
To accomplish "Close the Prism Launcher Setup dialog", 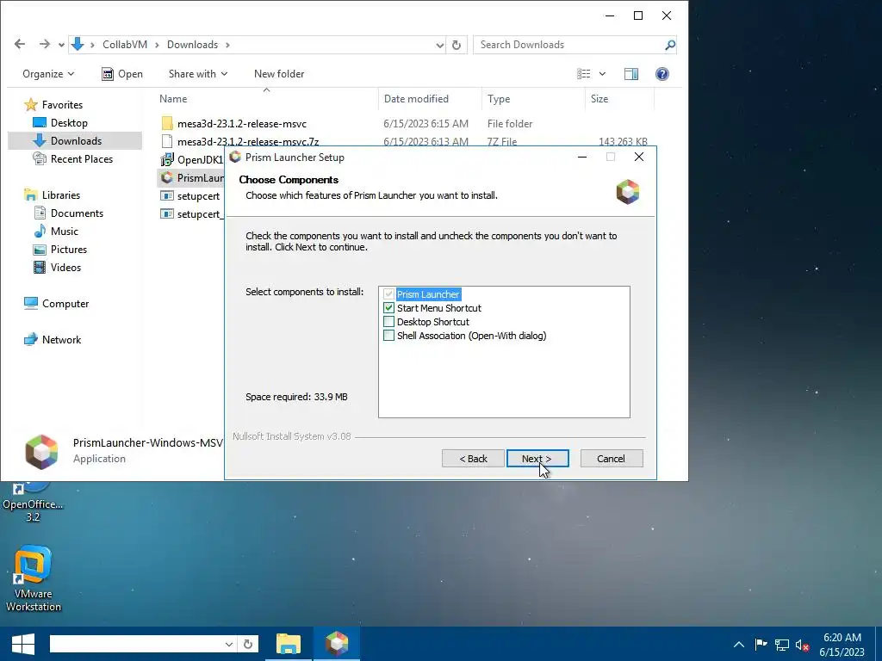I will (639, 157).
